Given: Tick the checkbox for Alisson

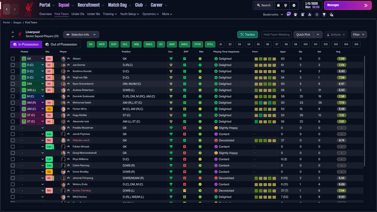Looking at the screenshot, I should click(x=13, y=59).
